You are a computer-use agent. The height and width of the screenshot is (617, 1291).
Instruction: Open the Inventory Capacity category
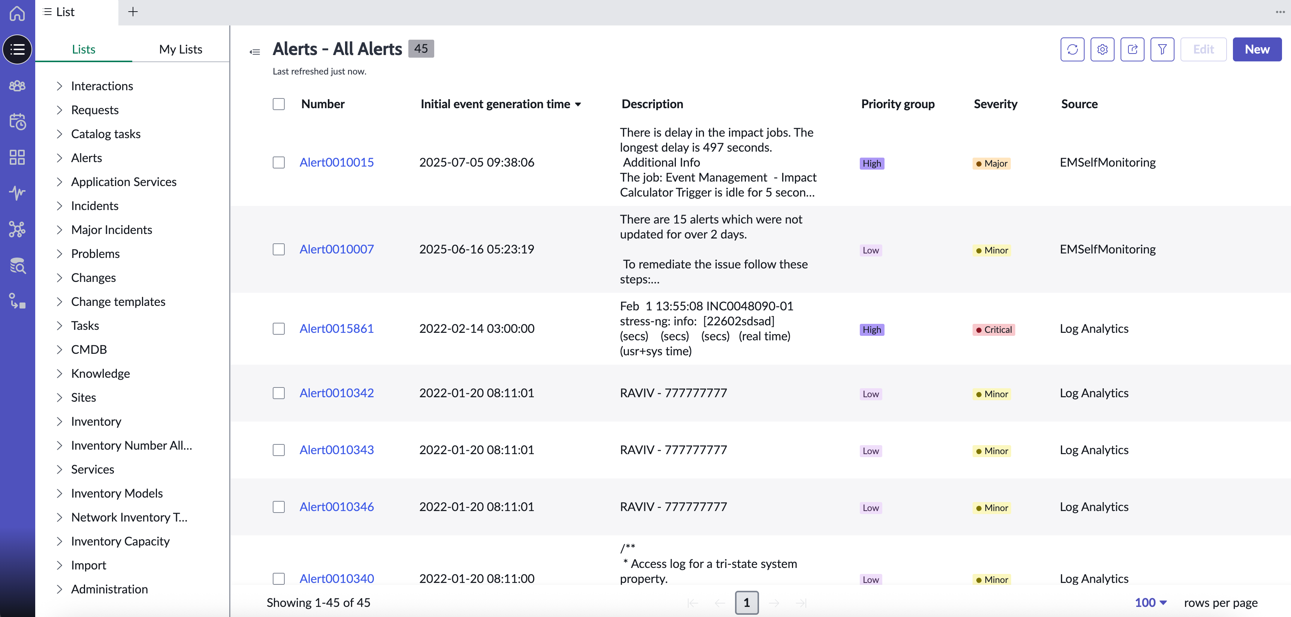(120, 541)
